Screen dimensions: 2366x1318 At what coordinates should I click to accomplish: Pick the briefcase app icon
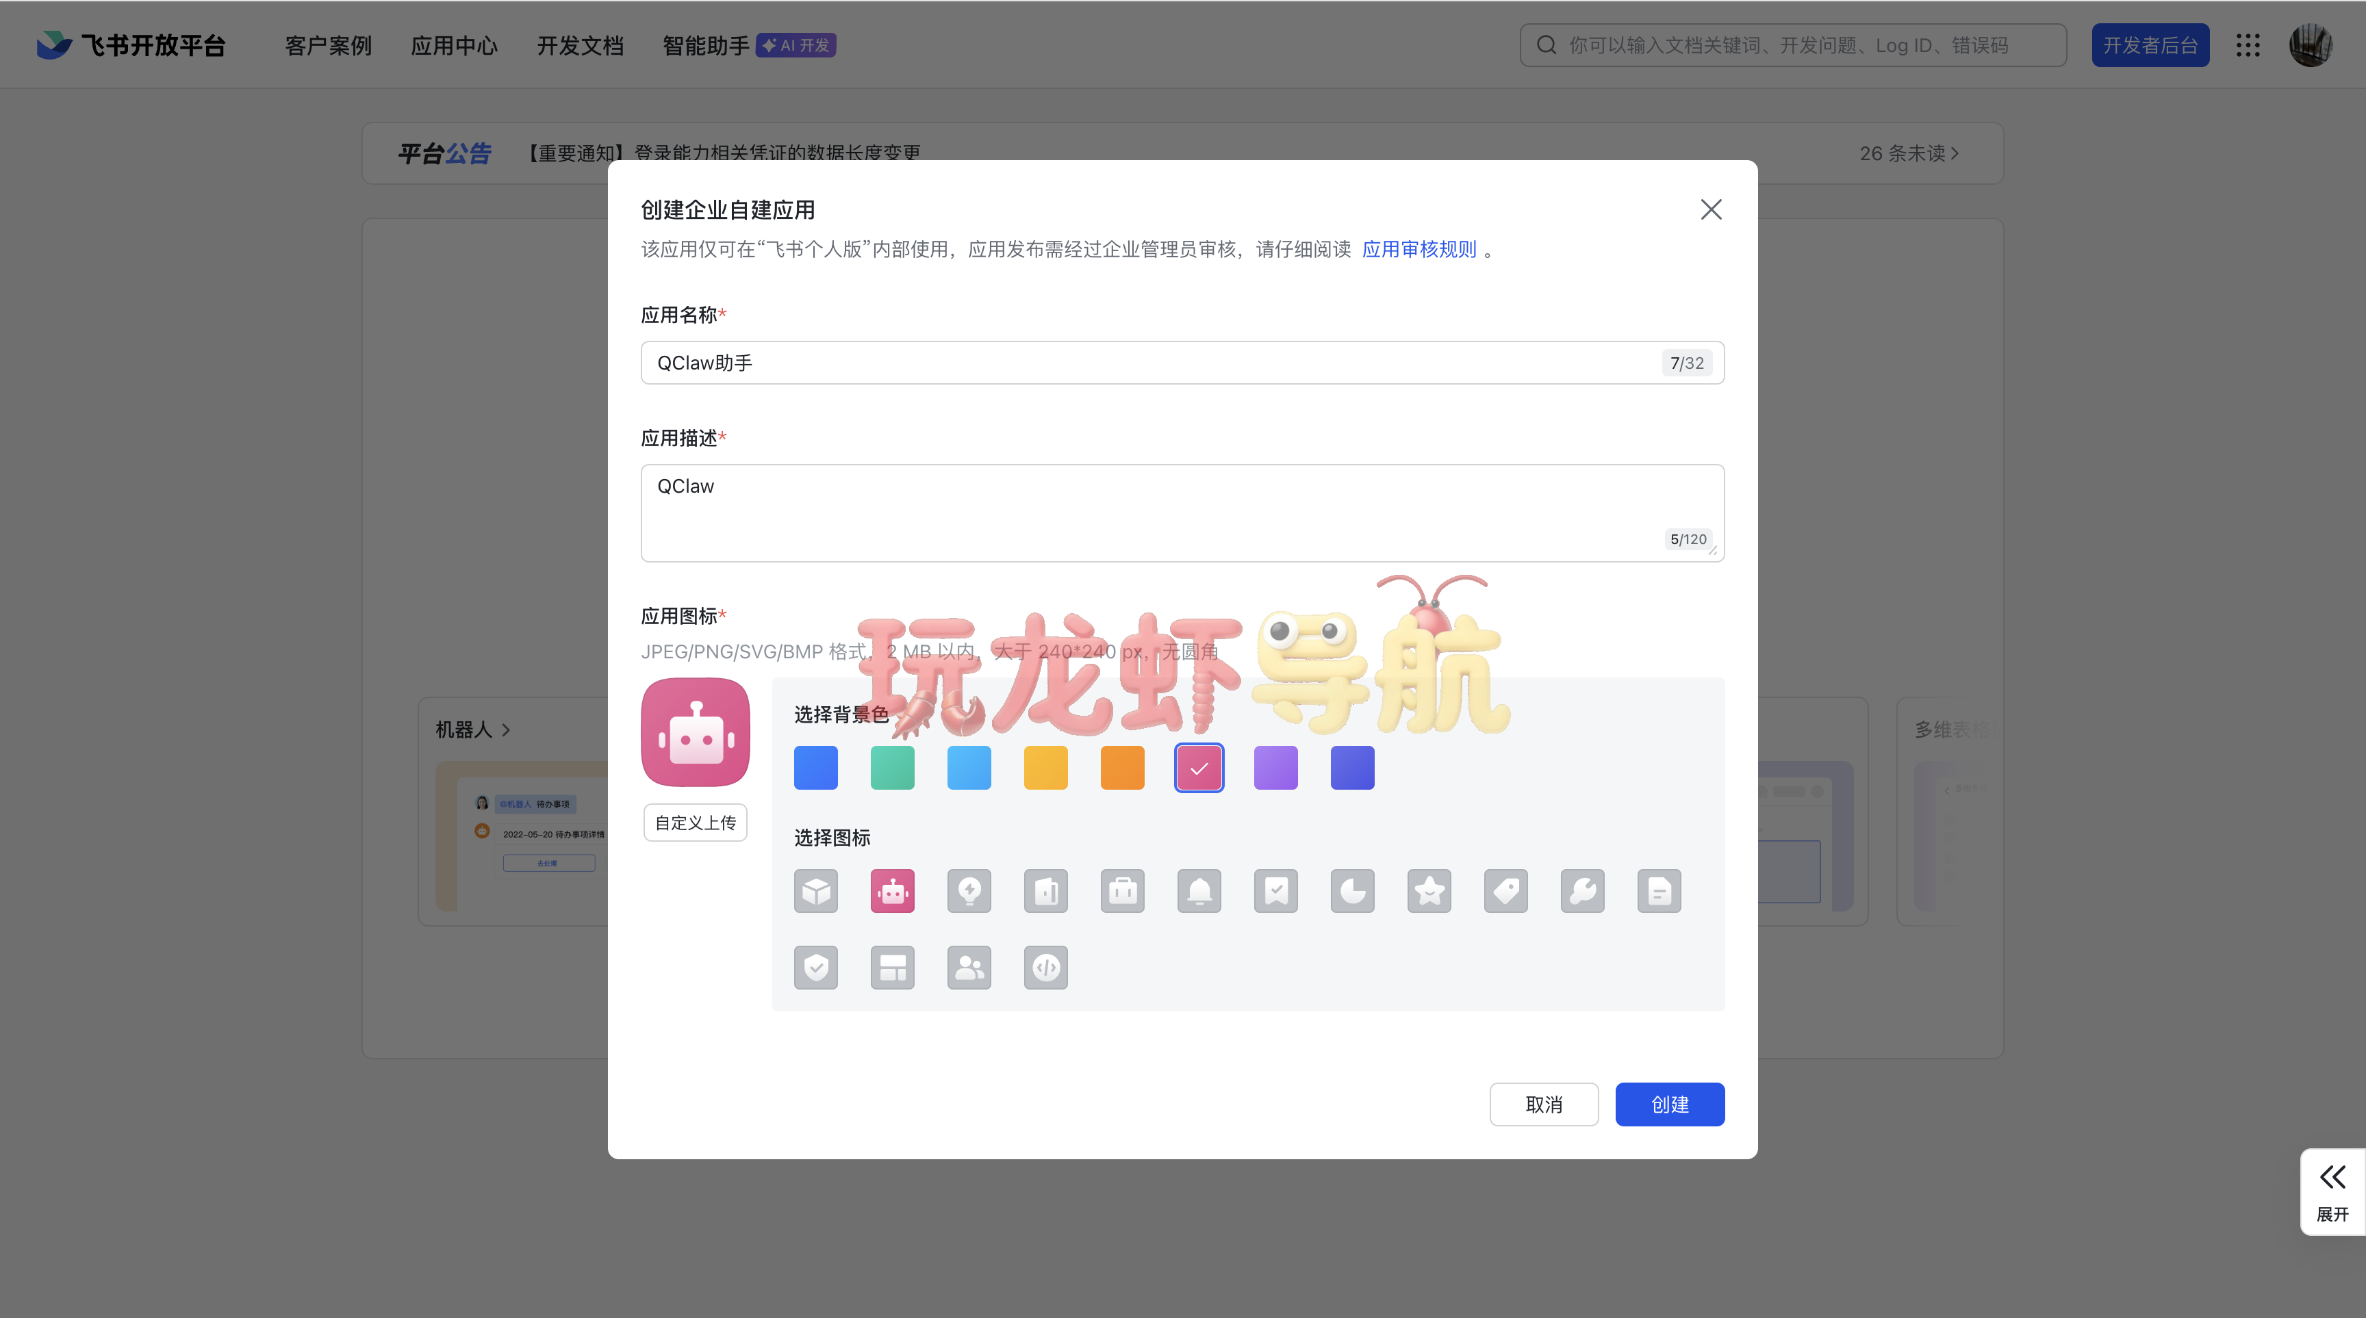coord(1122,890)
